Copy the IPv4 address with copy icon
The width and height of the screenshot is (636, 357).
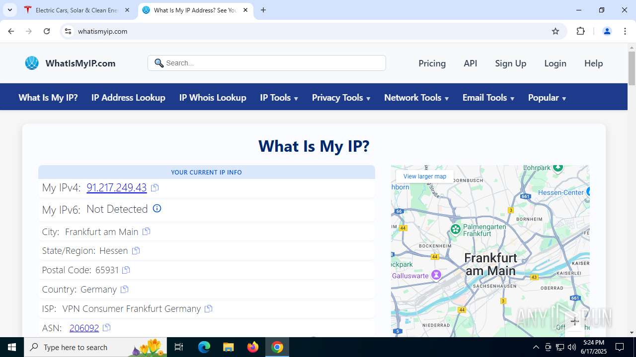(155, 187)
